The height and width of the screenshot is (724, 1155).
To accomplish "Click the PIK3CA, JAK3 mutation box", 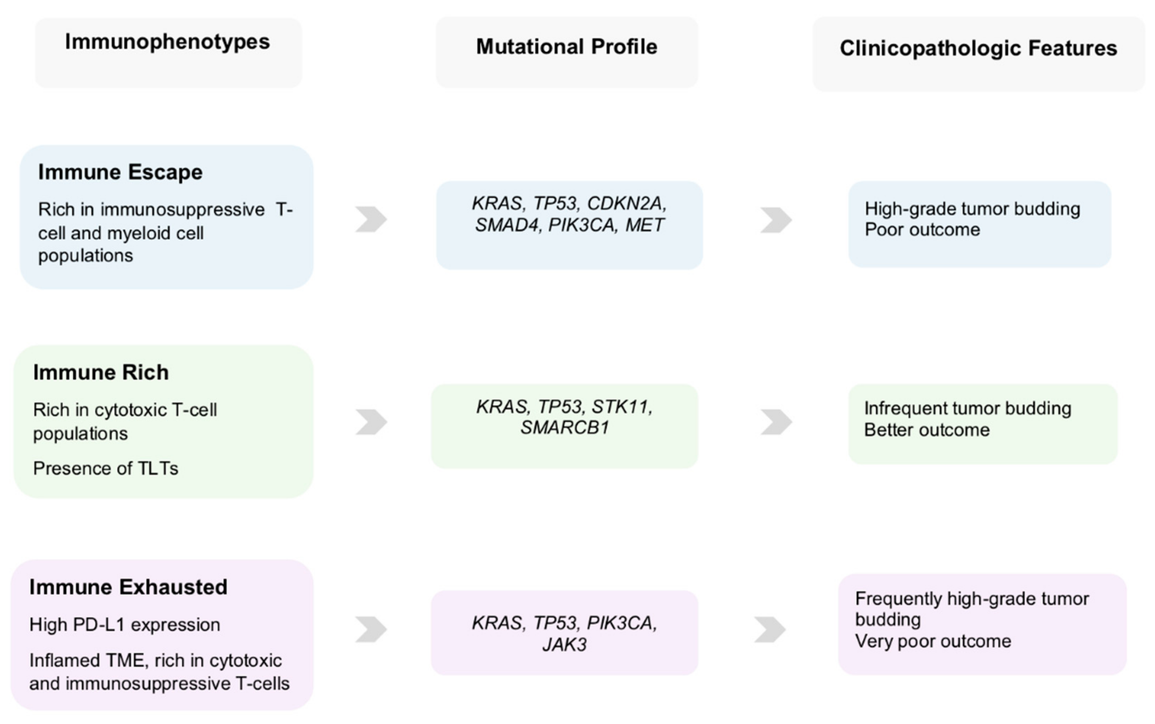I will 564,633.
